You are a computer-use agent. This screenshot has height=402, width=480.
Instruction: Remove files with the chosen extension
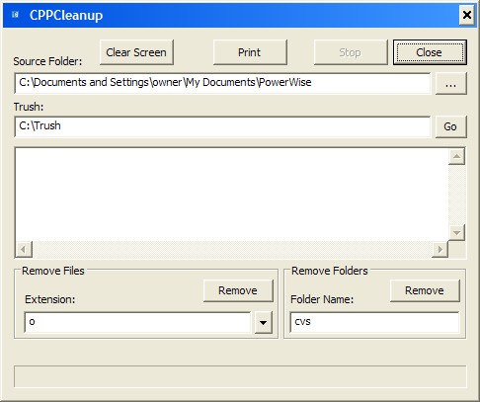click(238, 290)
